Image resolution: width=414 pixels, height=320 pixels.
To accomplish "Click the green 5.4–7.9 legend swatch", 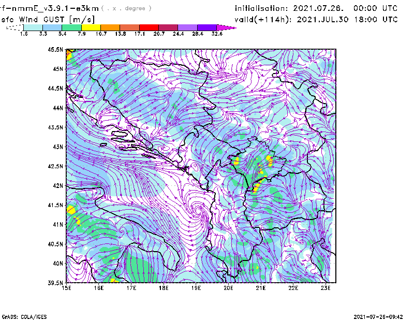I will tap(72, 27).
